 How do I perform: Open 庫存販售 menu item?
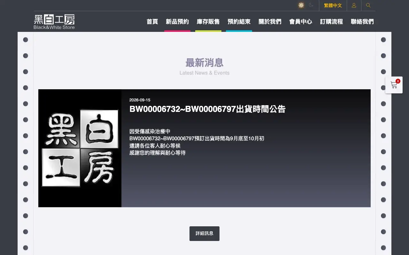(208, 22)
